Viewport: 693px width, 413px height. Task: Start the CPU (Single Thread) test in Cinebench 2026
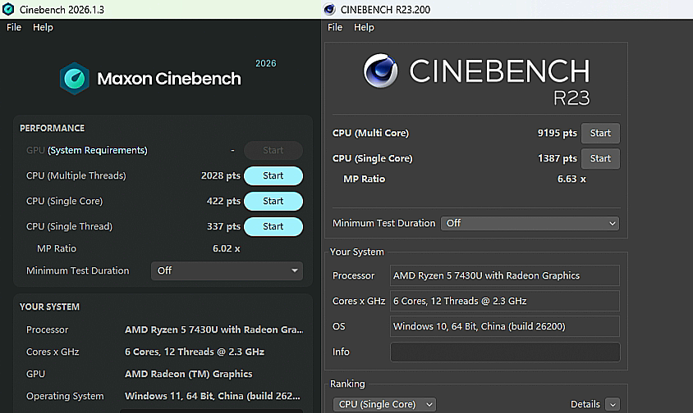point(273,226)
